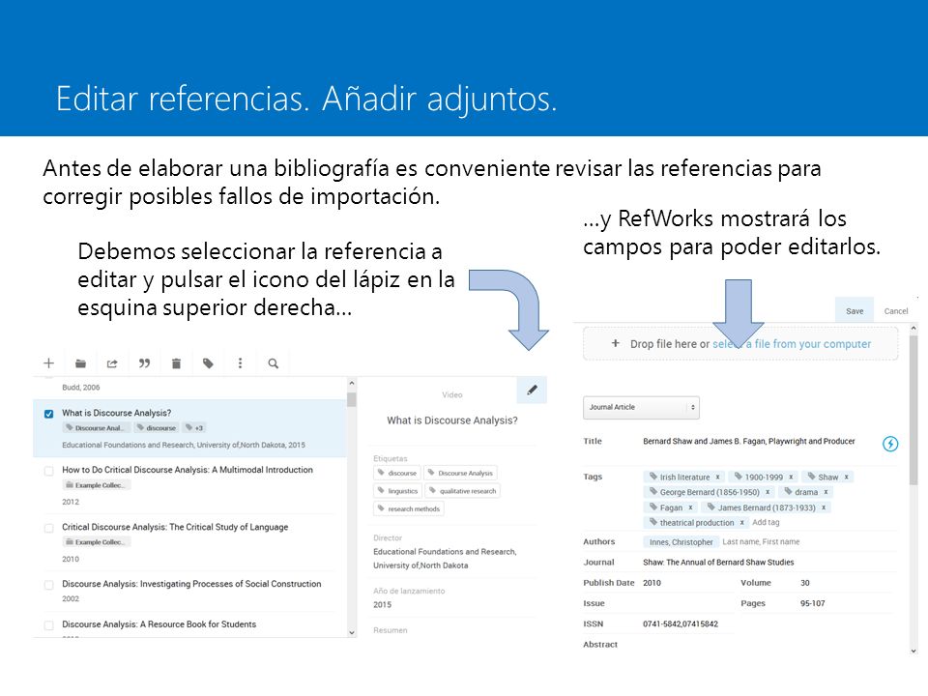Click the 'Budd, 2006' reference entry

click(80, 388)
